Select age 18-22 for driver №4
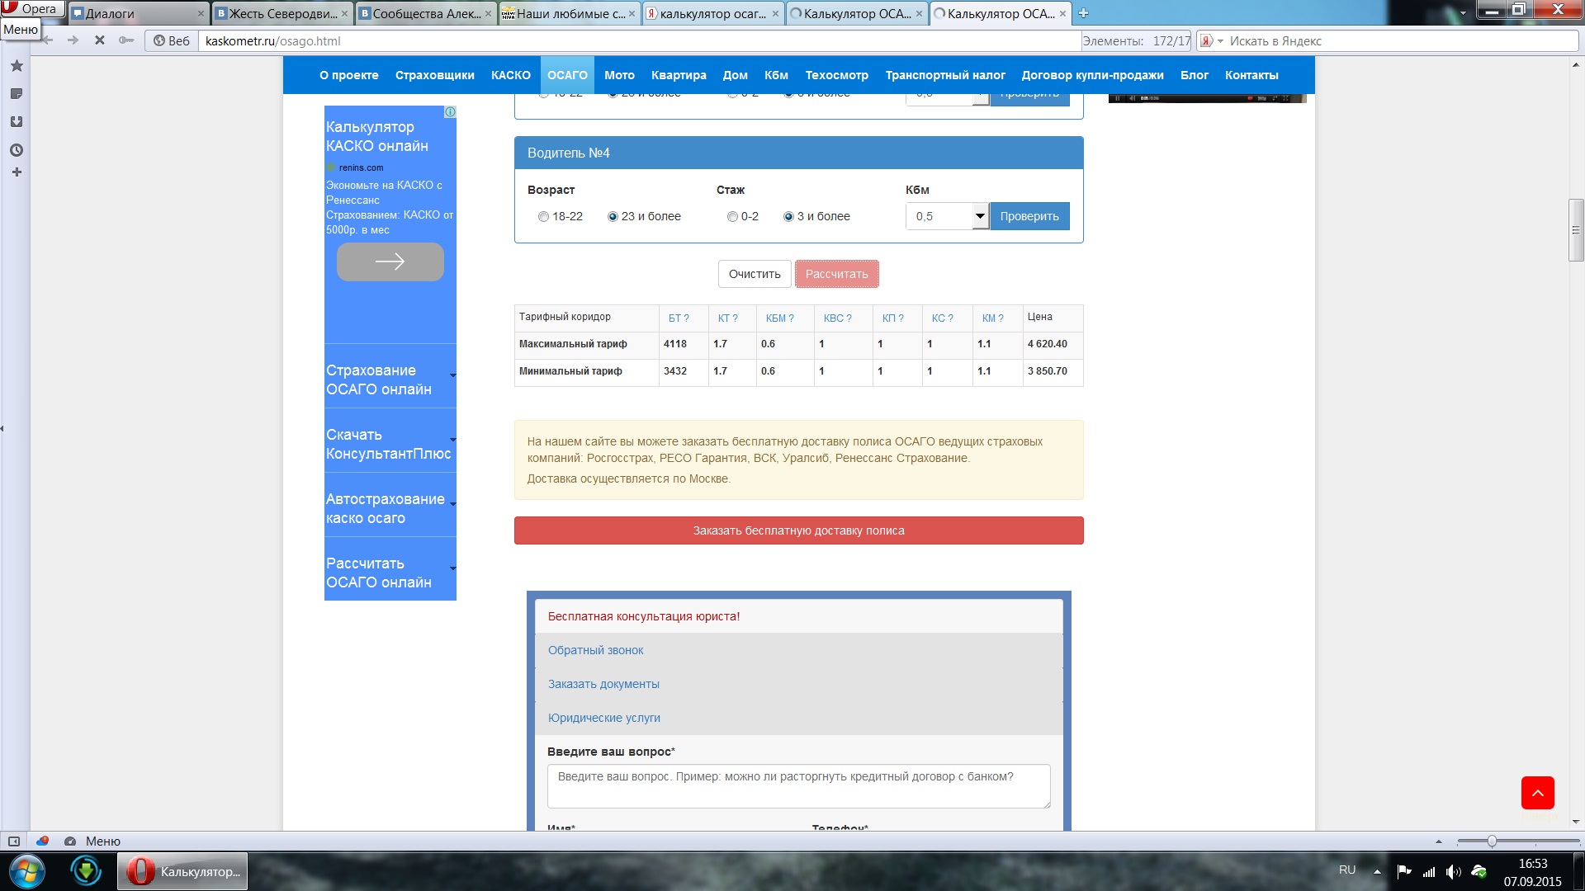The image size is (1585, 891). pos(543,217)
